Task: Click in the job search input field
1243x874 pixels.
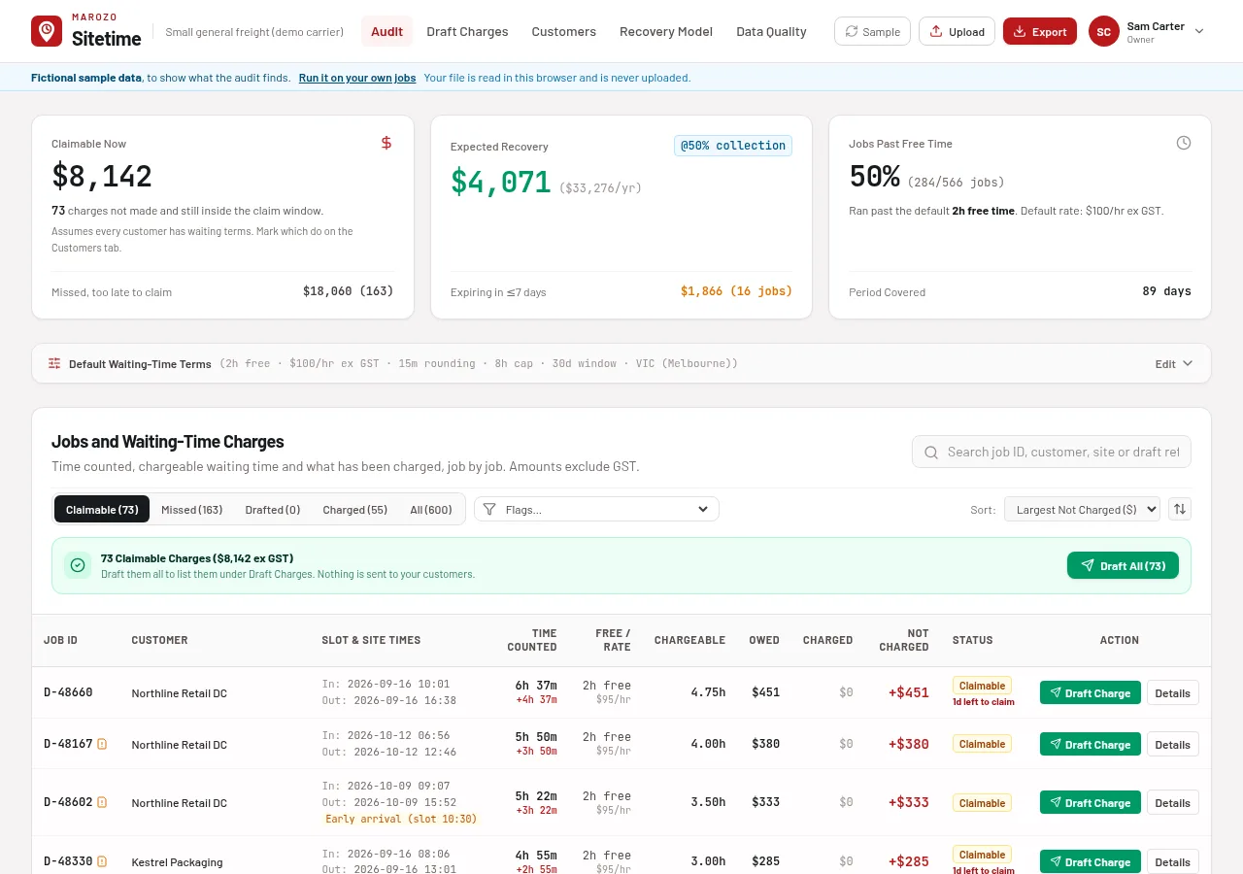Action: [x=1052, y=452]
